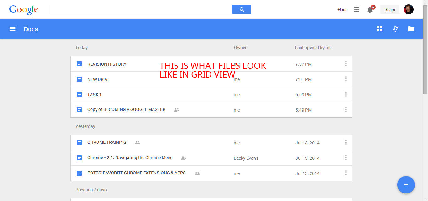
Task: Click shared people icon on CHROME TRAINING
Action: 138,143
